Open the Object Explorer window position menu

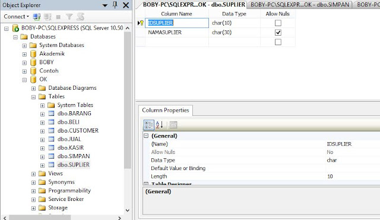click(104, 5)
